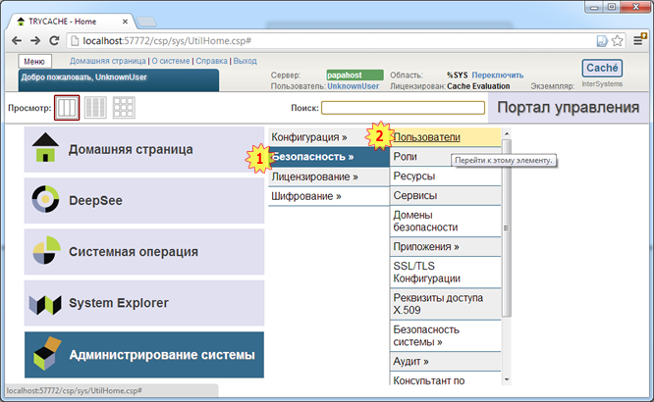Click the Выход link to log out
This screenshot has height=402, width=654.
point(245,61)
